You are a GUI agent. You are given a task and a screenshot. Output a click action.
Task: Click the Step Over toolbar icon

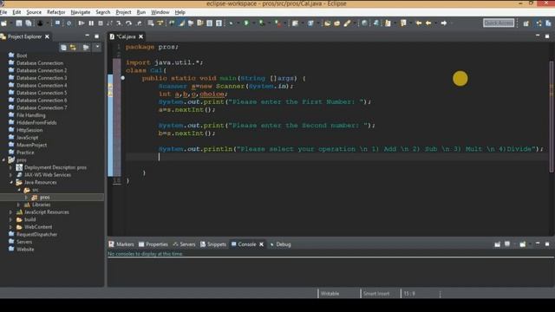pos(128,23)
